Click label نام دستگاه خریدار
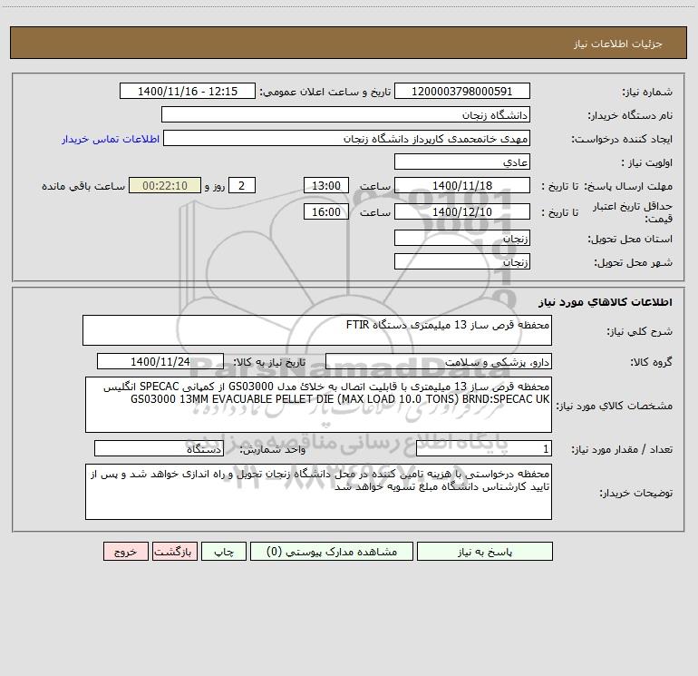Viewport: 698px width, 676px height. (630, 115)
